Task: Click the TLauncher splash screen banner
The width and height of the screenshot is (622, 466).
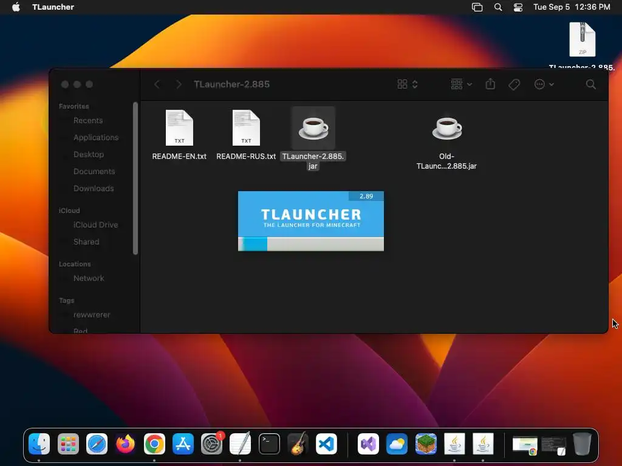Action: (x=311, y=214)
